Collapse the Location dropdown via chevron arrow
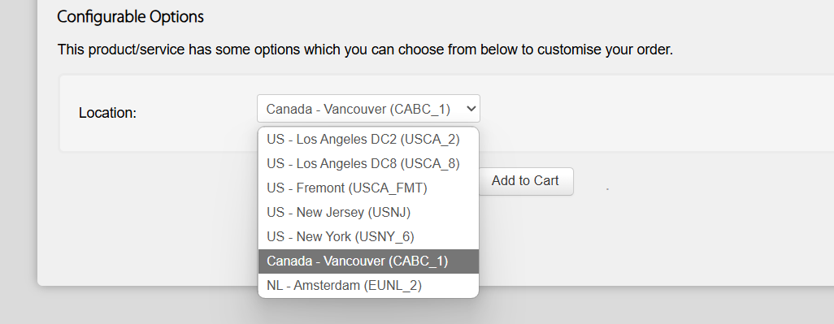Viewport: 834px width, 324px height. point(471,109)
